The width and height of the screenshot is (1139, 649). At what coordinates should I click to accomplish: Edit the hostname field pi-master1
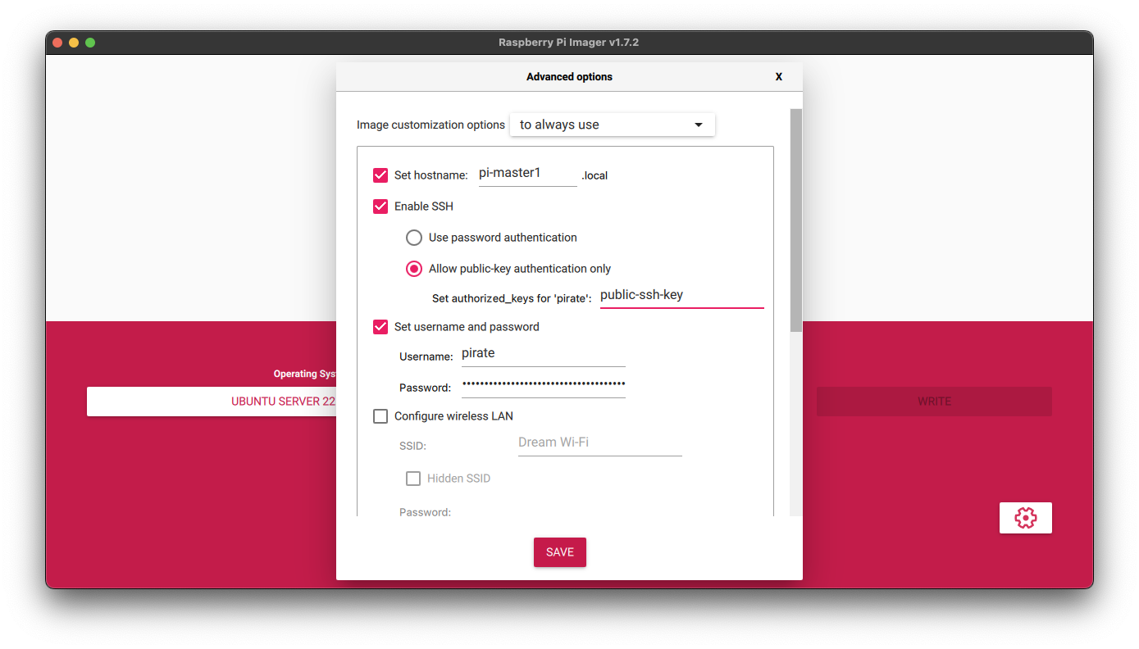click(x=528, y=175)
